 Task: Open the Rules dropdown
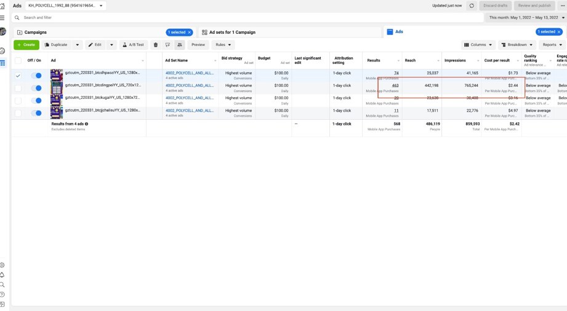click(x=223, y=45)
